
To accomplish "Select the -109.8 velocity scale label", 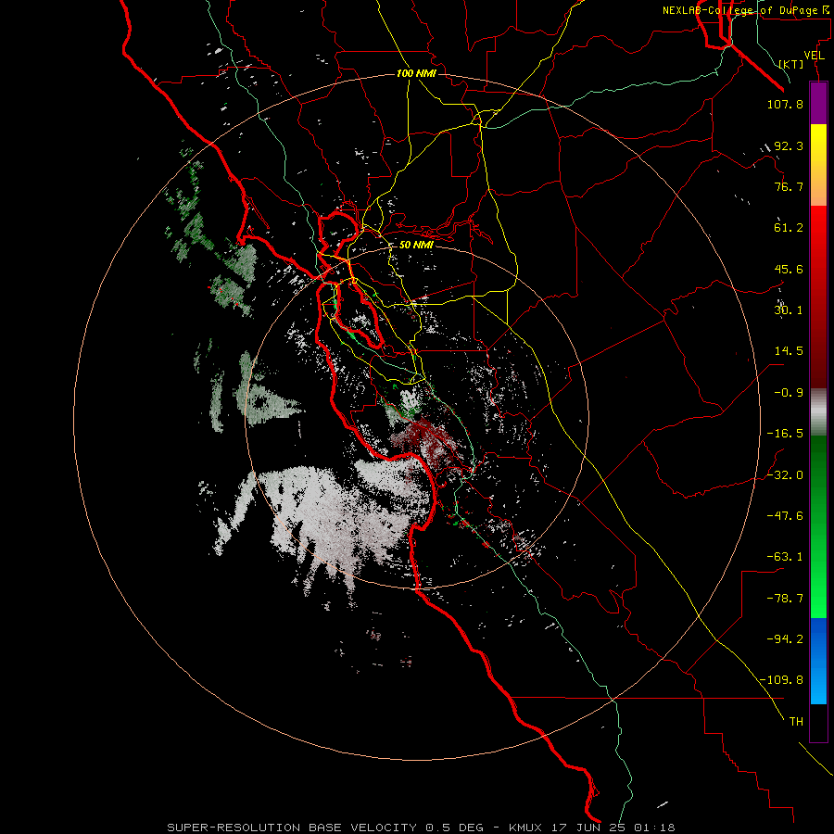I will (781, 680).
